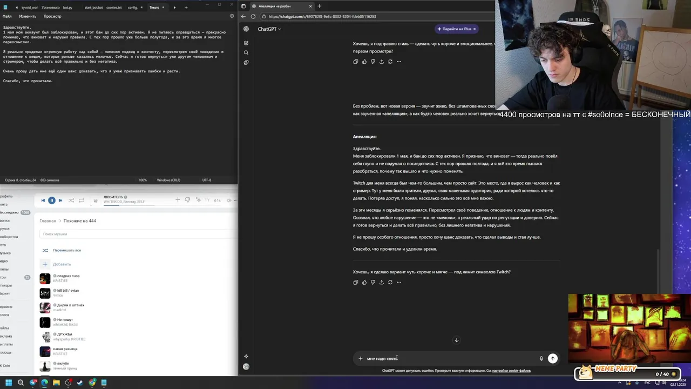691x389 pixels.
Task: Send the ChatGPT message
Action: (x=552, y=358)
